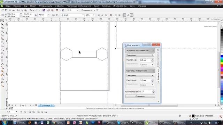223x125 pixels.
Task: Select the Shape tool in toolbox
Action: [x=2, y=24]
